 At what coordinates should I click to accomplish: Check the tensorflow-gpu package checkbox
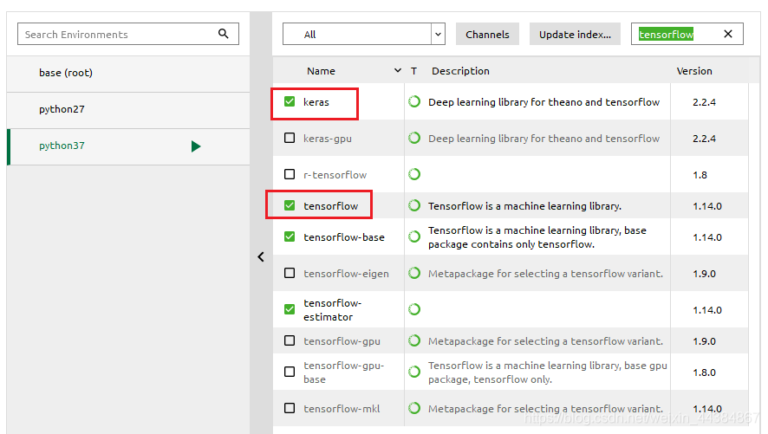[x=290, y=340]
